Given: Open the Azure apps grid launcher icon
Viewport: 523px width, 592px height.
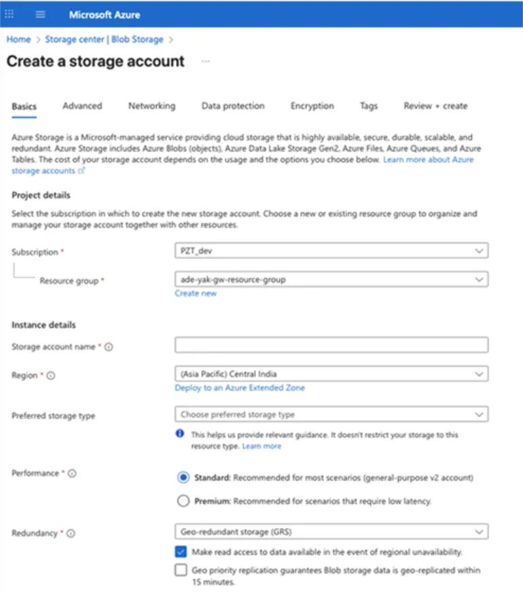Looking at the screenshot, I should 9,14.
